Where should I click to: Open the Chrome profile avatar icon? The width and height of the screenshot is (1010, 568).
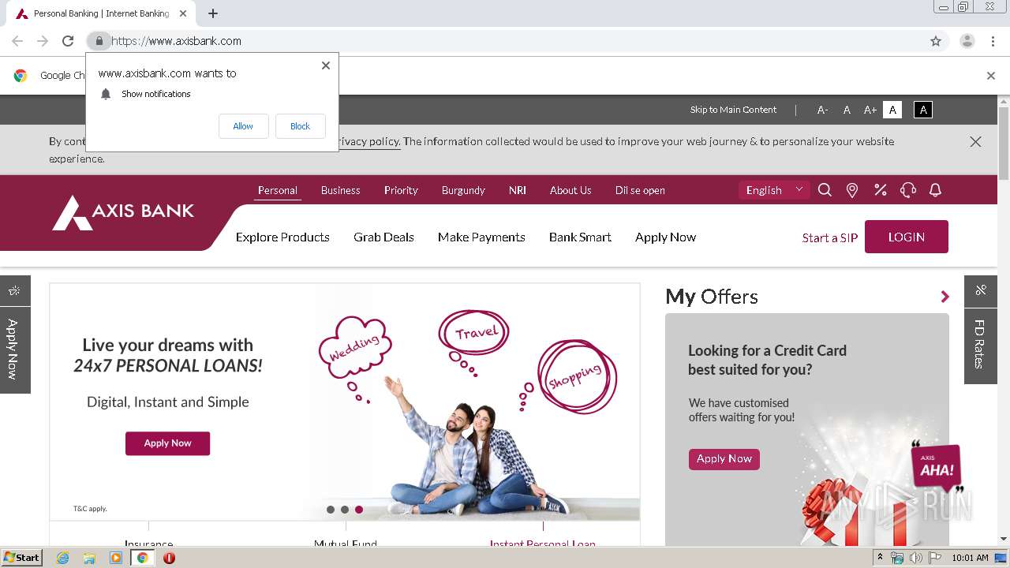[967, 41]
